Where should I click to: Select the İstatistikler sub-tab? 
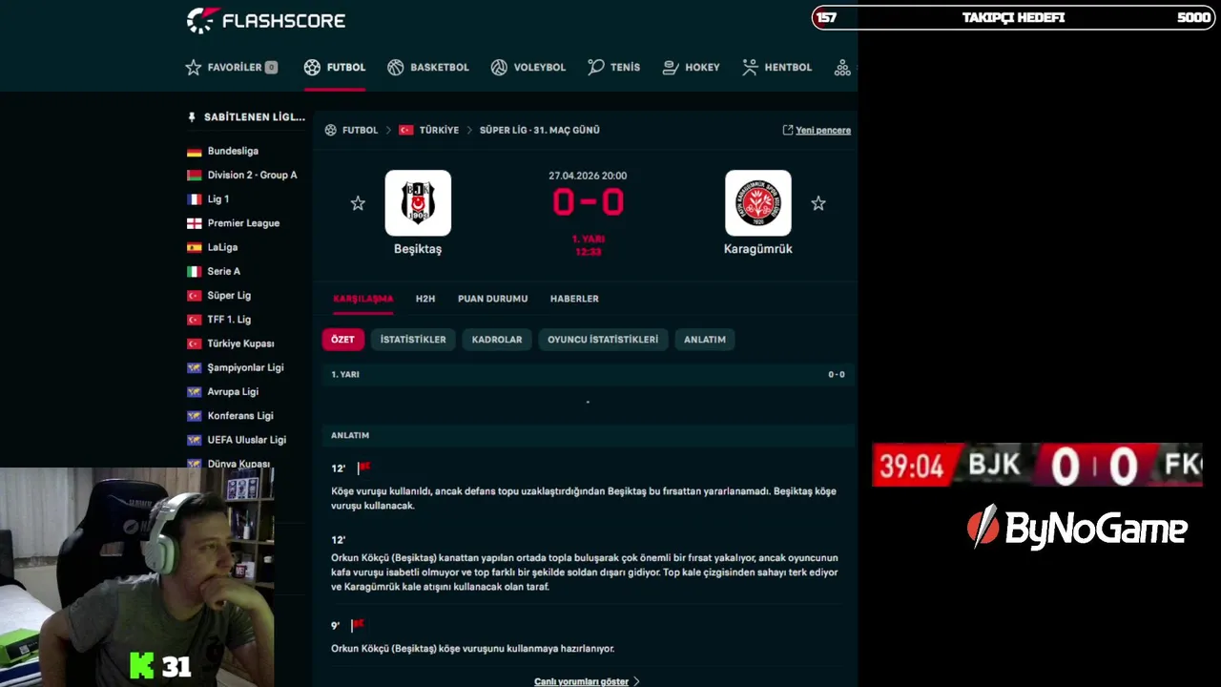(413, 340)
